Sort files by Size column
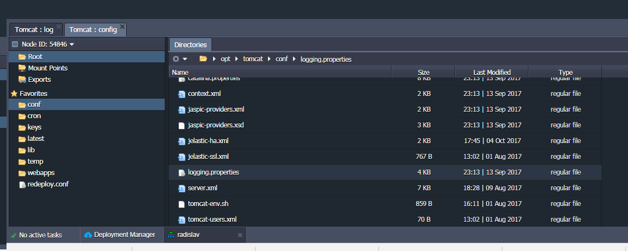 424,72
